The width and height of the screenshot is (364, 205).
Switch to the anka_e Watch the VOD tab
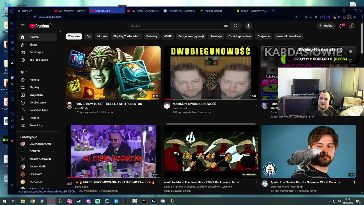253,11
